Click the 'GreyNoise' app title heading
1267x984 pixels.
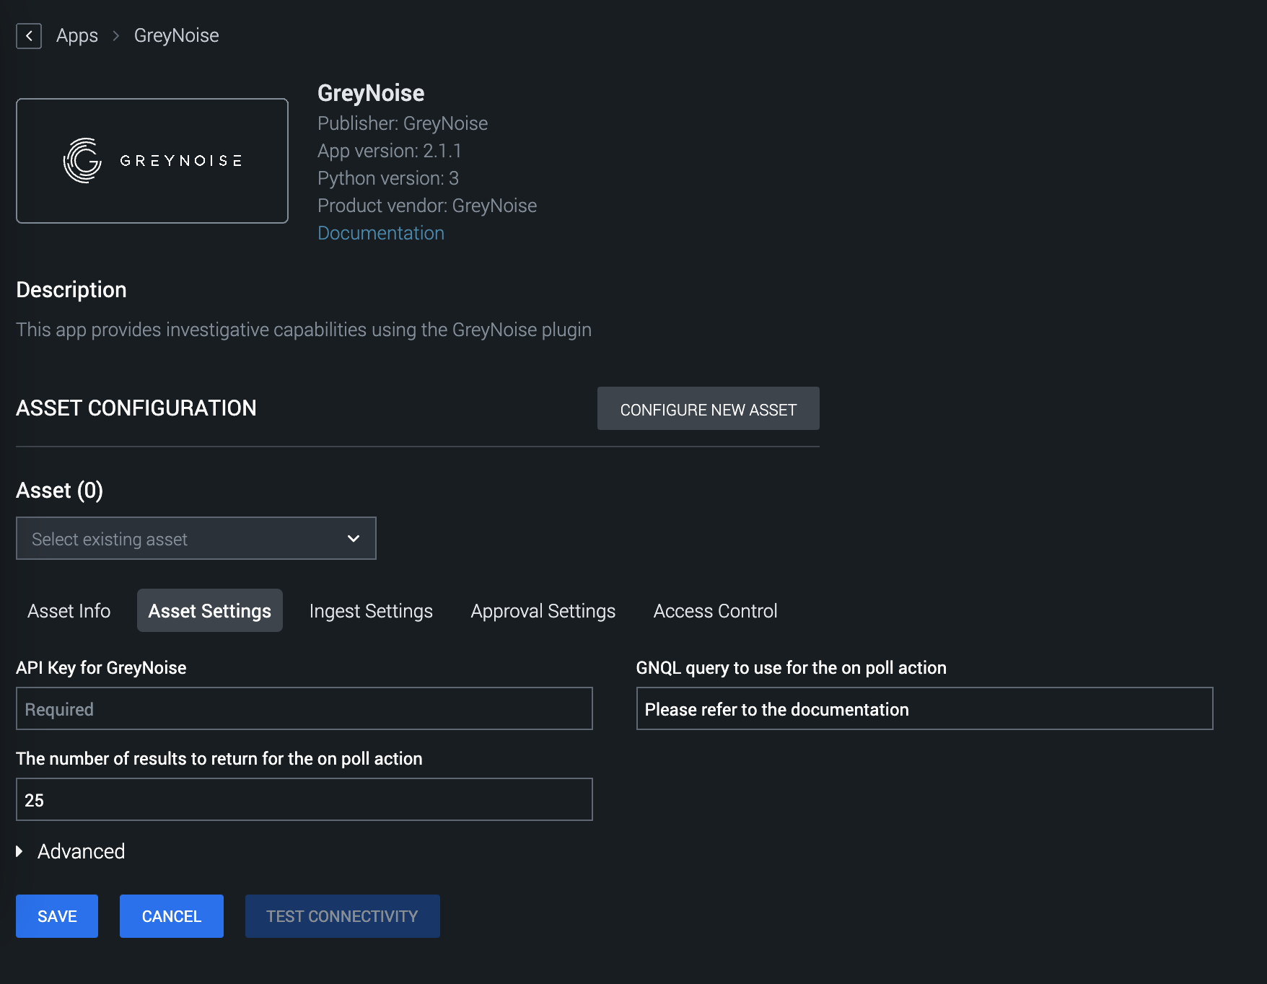pos(371,93)
